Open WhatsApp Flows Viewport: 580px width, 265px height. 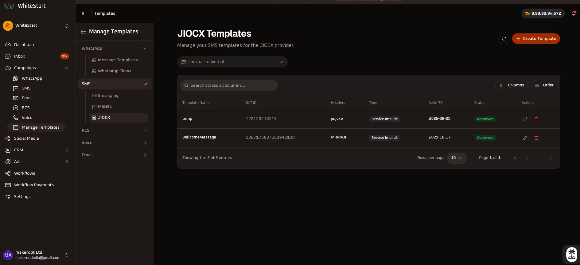[118, 71]
